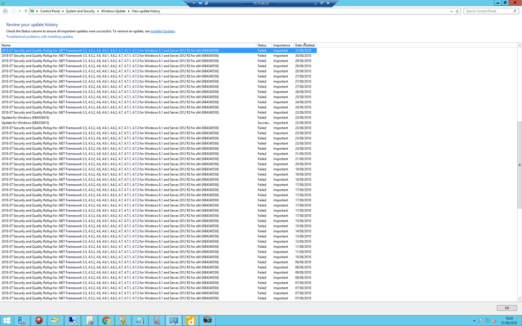Select Update for Windows (KB4338415) row

159,123
